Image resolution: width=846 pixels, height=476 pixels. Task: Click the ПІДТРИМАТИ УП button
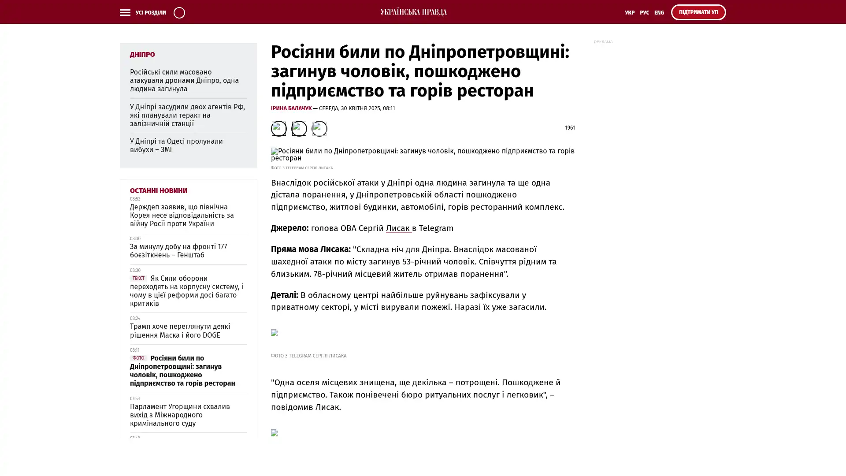(x=698, y=12)
